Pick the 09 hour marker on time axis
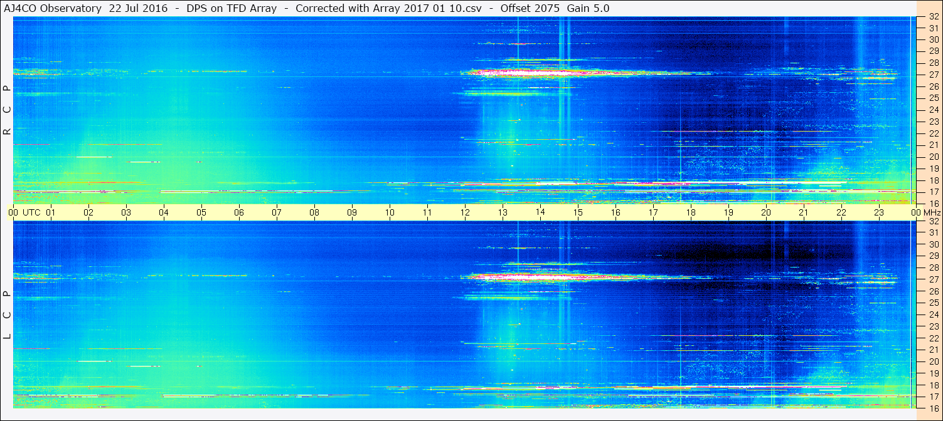The width and height of the screenshot is (943, 421). (352, 212)
